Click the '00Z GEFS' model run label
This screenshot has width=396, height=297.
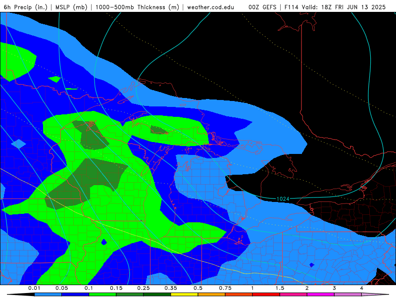click(262, 7)
